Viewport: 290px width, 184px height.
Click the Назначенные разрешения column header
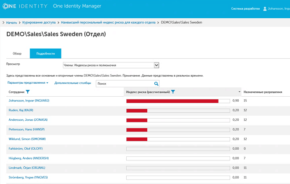tap(263, 92)
